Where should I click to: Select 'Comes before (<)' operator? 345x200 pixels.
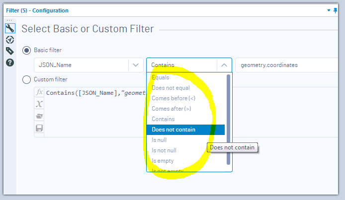(173, 98)
